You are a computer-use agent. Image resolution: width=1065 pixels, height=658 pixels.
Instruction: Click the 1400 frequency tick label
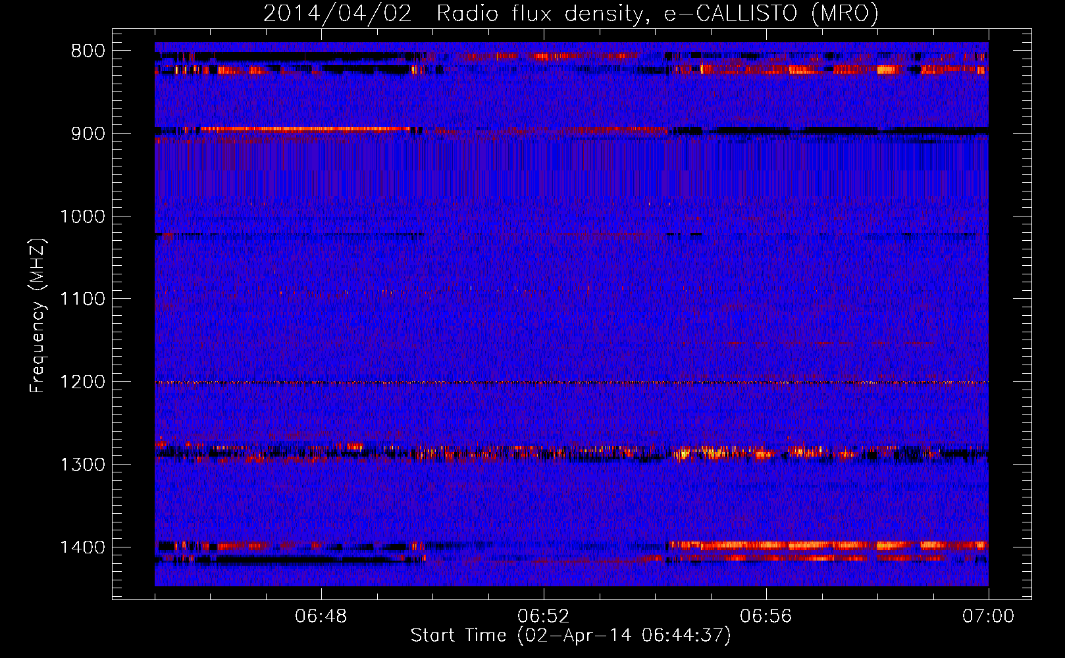[x=82, y=547]
